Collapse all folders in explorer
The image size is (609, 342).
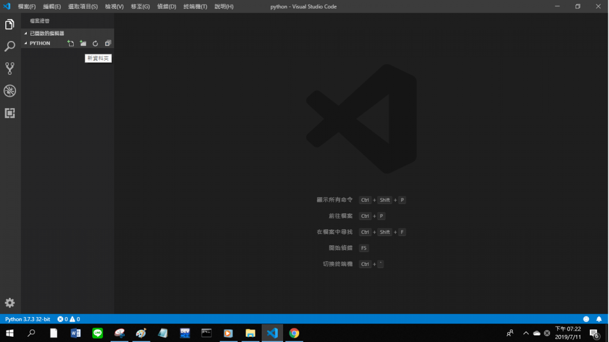[x=108, y=43]
